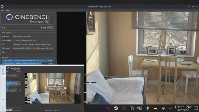Click the Cinebench Release 20 logo

[28, 19]
